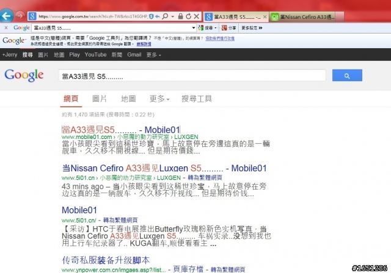The height and width of the screenshot is (273, 391).
Task: Select 地圖 in the black navigation bar
Action: tap(59, 55)
